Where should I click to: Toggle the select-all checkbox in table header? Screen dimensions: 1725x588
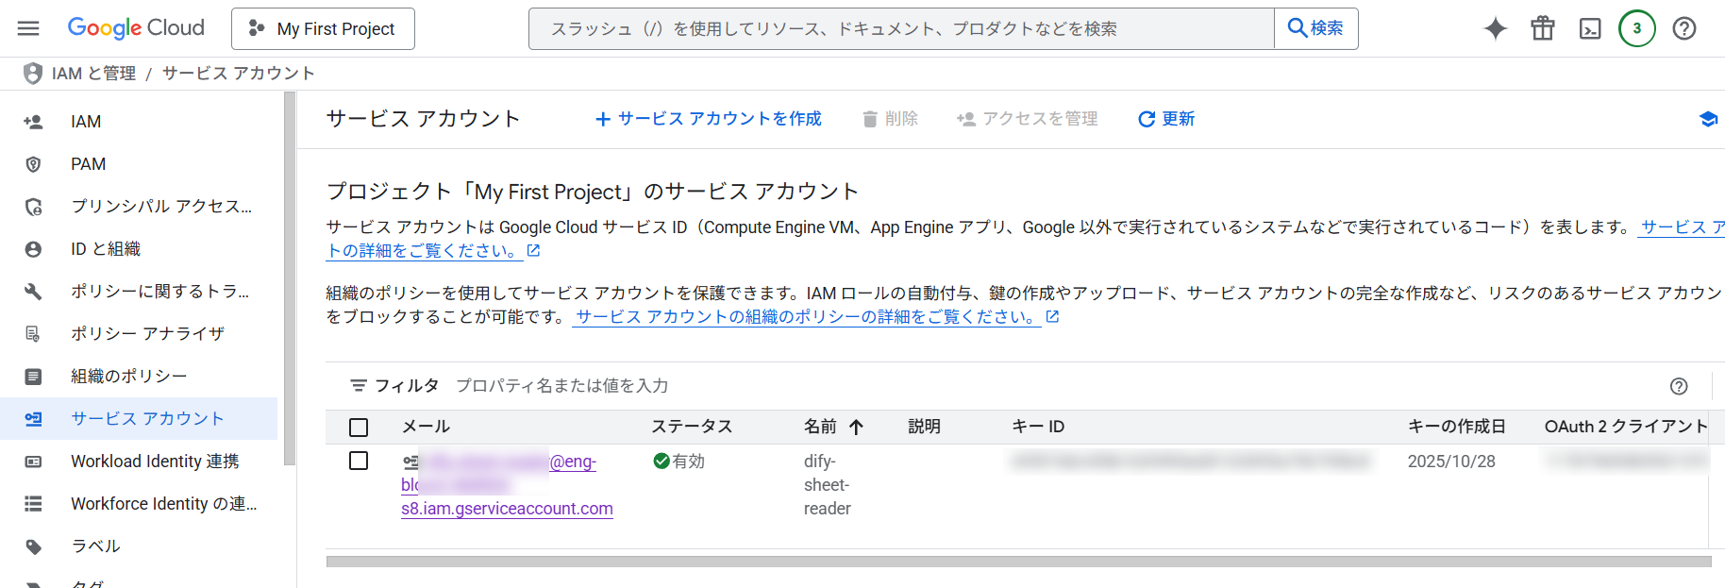click(x=359, y=428)
